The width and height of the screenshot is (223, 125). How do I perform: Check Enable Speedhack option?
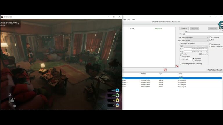[210, 47]
